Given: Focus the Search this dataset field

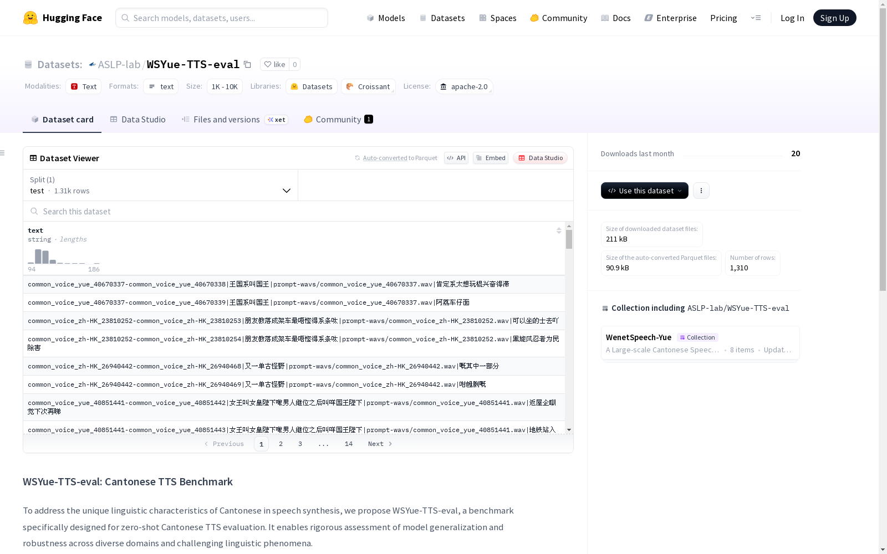Looking at the screenshot, I should (x=298, y=211).
